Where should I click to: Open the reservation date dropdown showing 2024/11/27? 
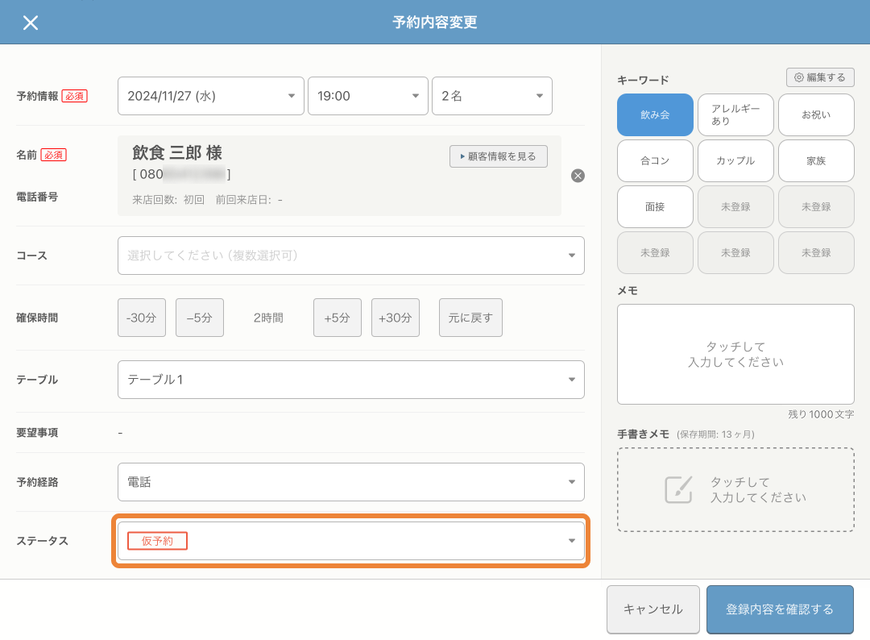point(210,95)
